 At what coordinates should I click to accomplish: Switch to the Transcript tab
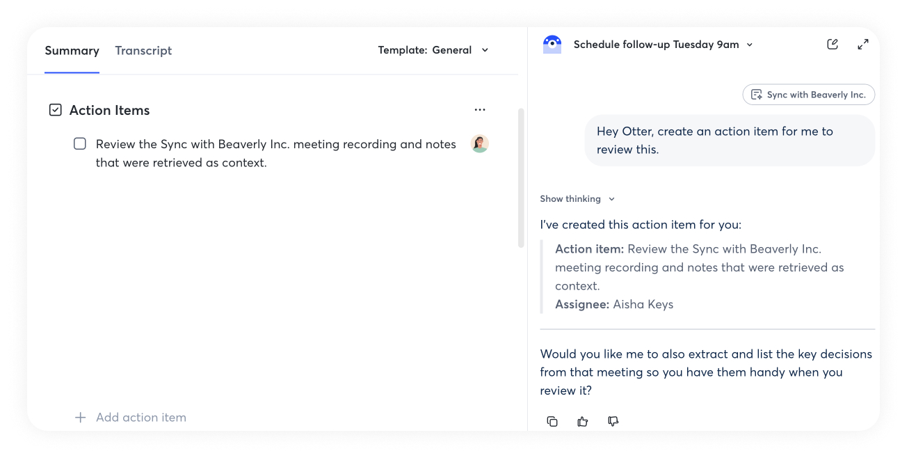point(143,51)
